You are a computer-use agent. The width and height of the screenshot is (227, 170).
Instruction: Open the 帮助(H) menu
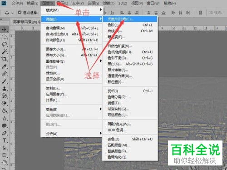pyautogui.click(x=170, y=3)
